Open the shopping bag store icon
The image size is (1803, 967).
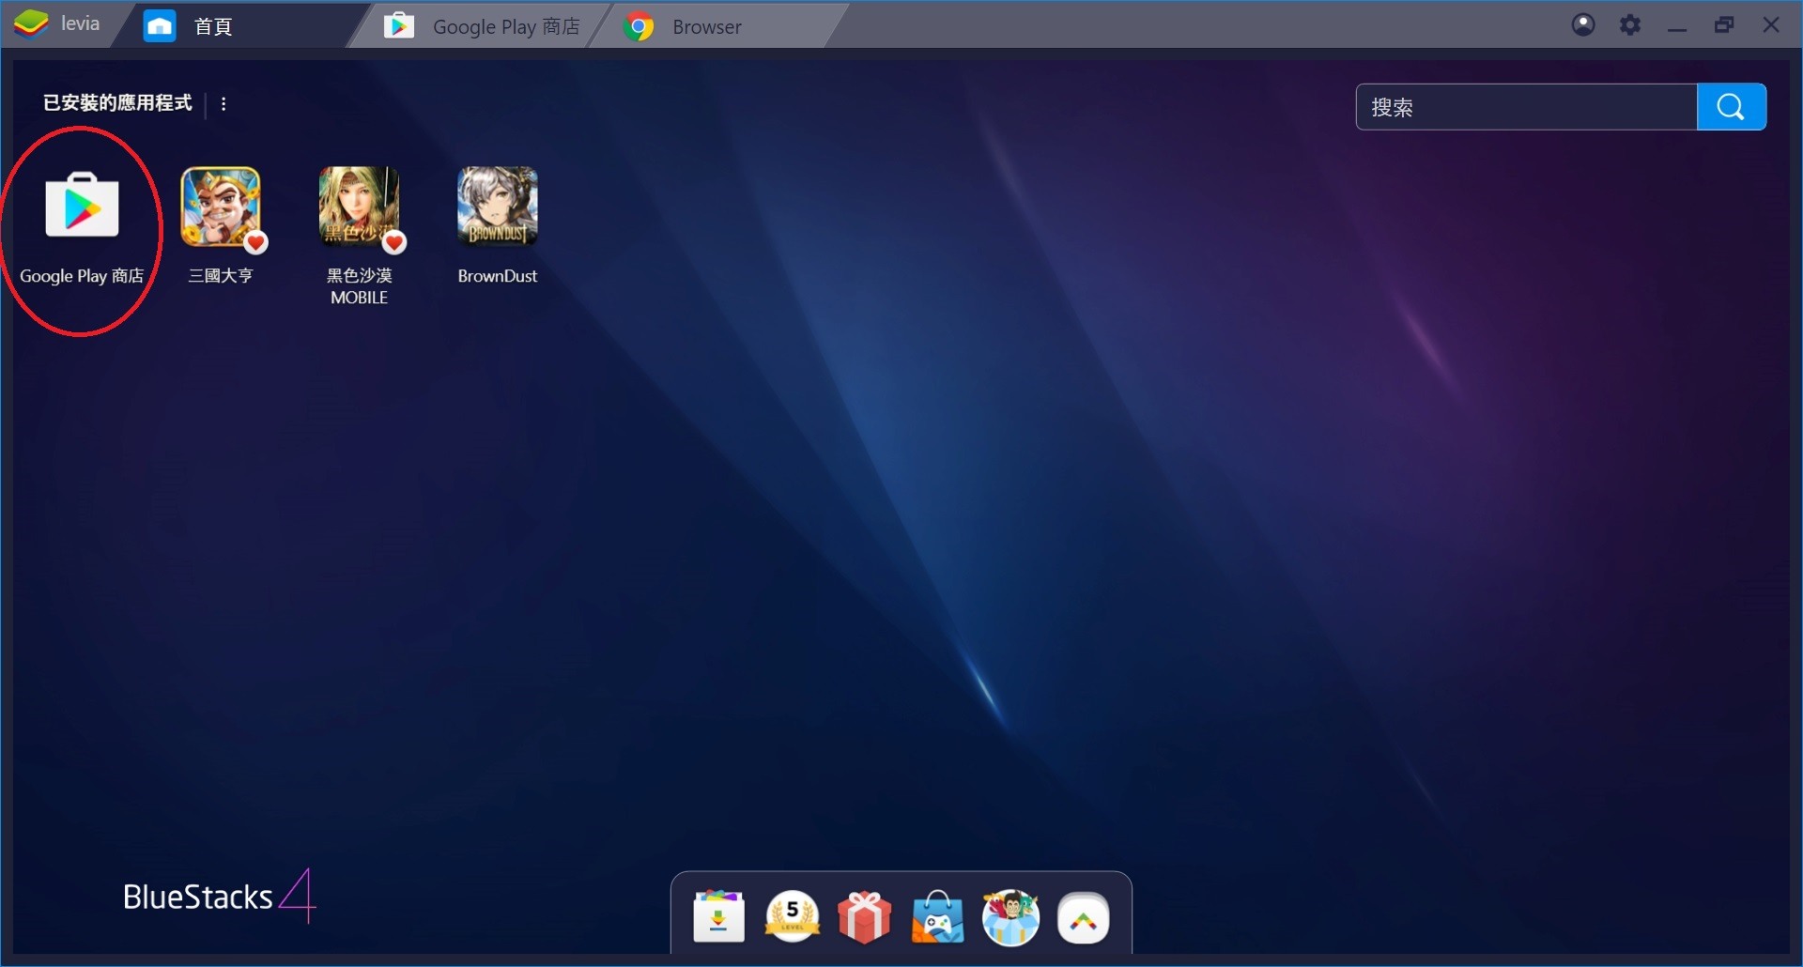[937, 916]
